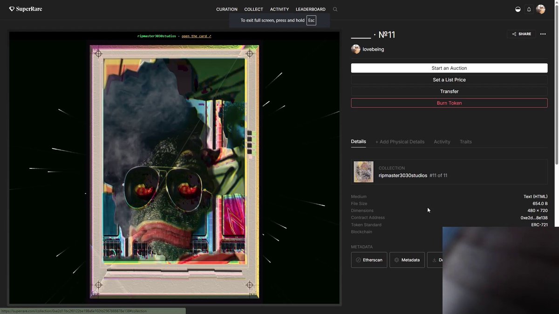Open the search magnifier icon
This screenshot has height=314, width=559.
point(335,9)
